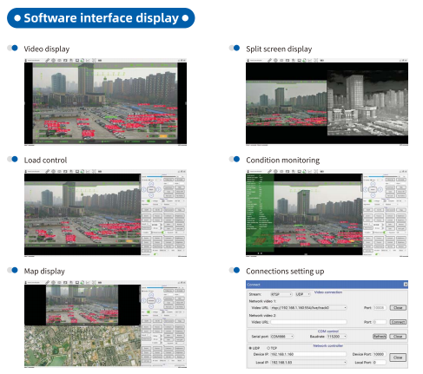
Task: Click down arrow in Map display panel
Action: (151, 306)
